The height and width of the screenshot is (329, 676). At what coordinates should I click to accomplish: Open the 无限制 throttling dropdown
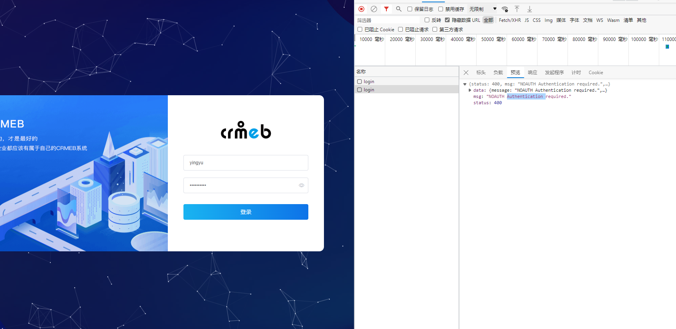click(483, 9)
